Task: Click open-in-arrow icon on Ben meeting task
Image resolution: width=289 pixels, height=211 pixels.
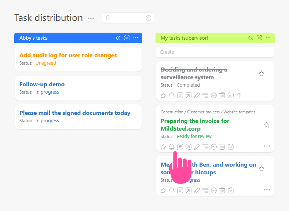Action: [189, 190]
